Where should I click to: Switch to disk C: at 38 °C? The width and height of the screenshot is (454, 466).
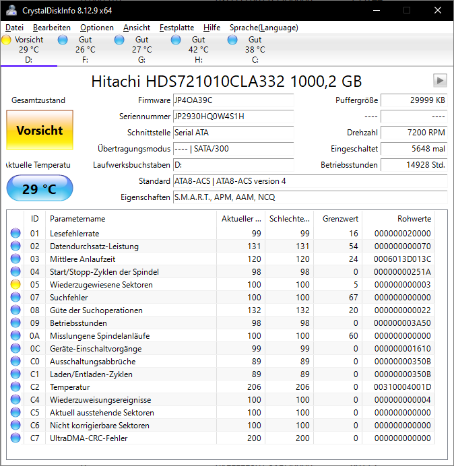click(255, 50)
